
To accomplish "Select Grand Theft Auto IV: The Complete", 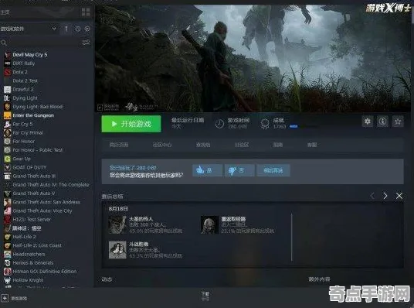I will coord(51,185).
